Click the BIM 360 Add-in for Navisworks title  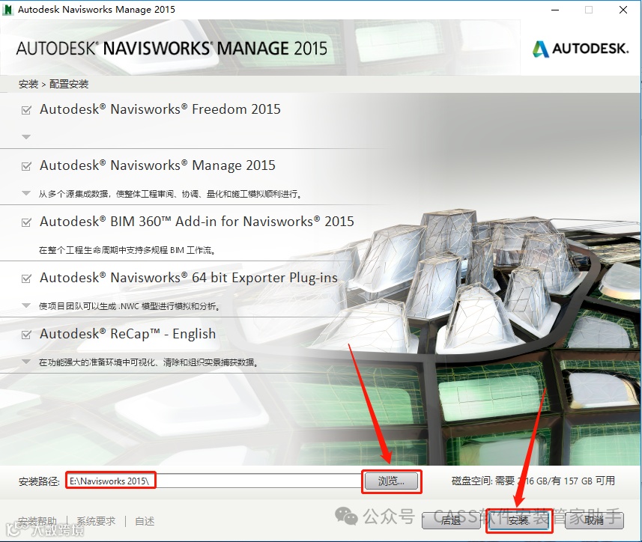click(197, 222)
